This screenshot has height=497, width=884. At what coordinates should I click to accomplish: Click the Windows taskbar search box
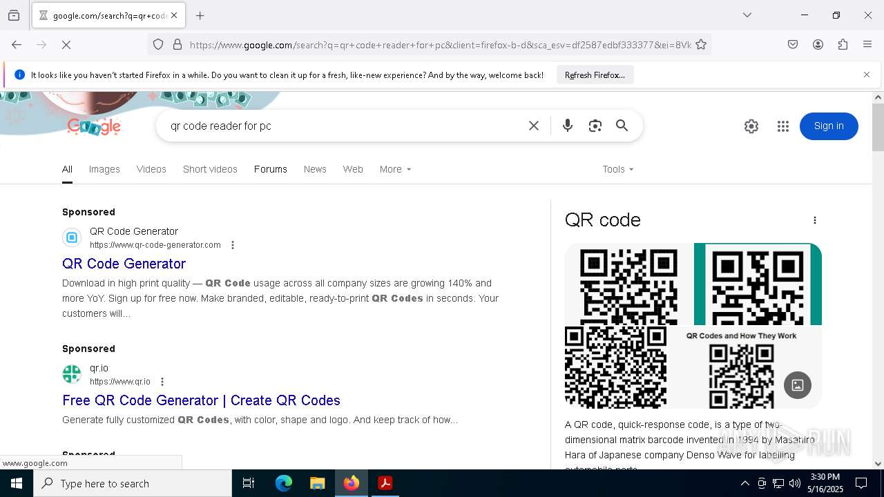click(x=133, y=483)
